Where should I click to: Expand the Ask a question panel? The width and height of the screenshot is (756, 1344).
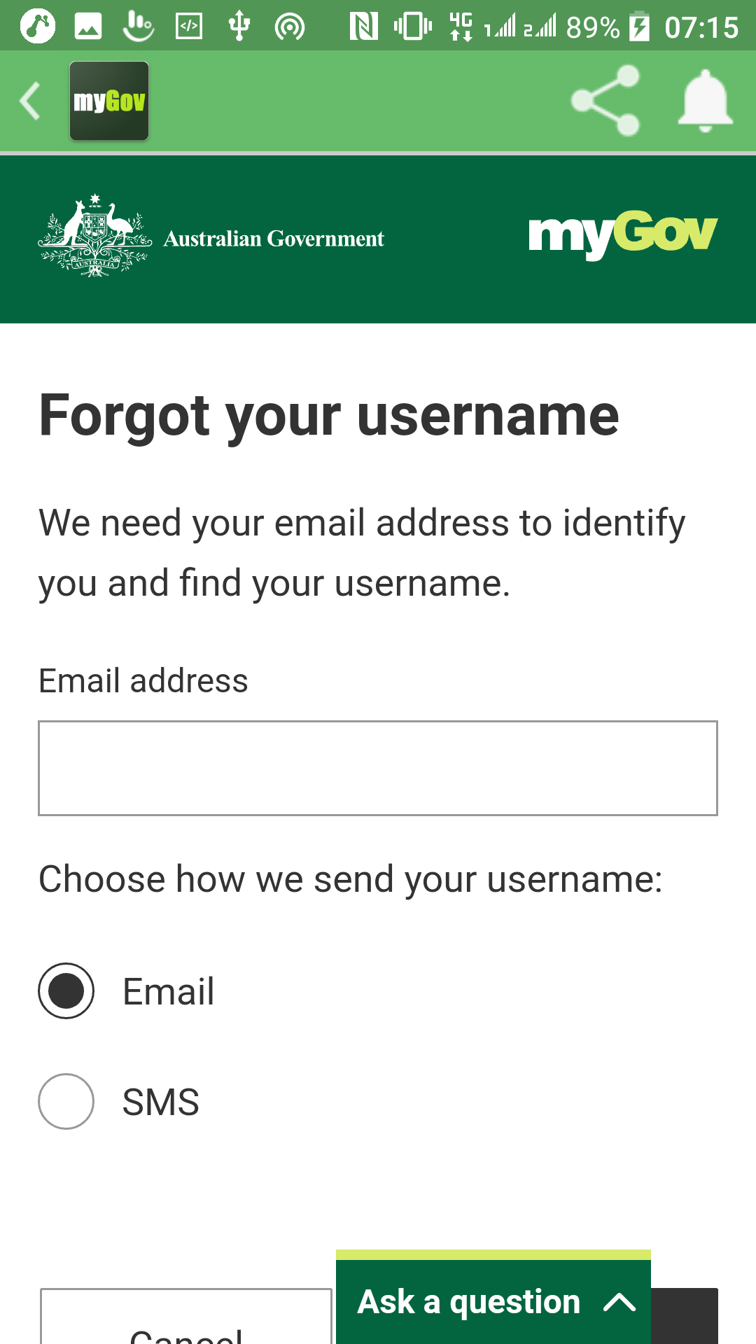469,1302
